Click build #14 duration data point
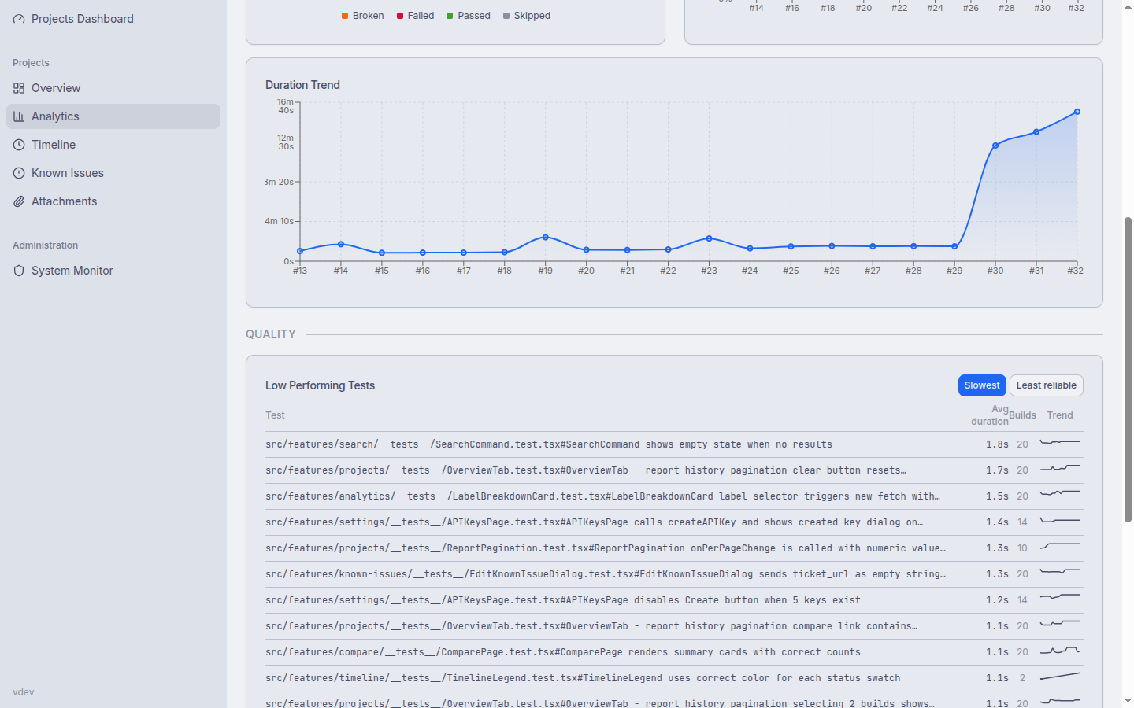Viewport: 1134px width, 708px height. pos(341,244)
